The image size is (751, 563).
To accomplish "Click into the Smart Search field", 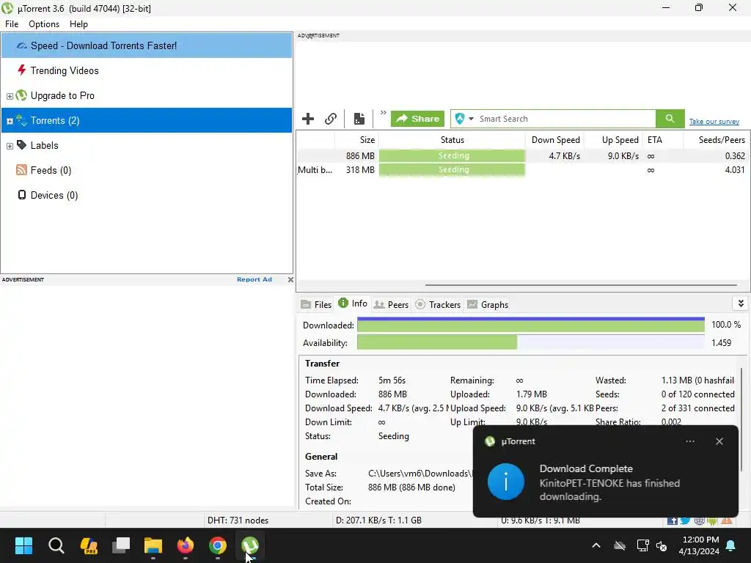I will (x=565, y=119).
